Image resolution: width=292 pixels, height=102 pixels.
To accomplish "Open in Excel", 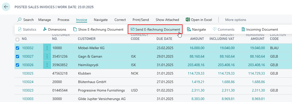I will (199, 20).
